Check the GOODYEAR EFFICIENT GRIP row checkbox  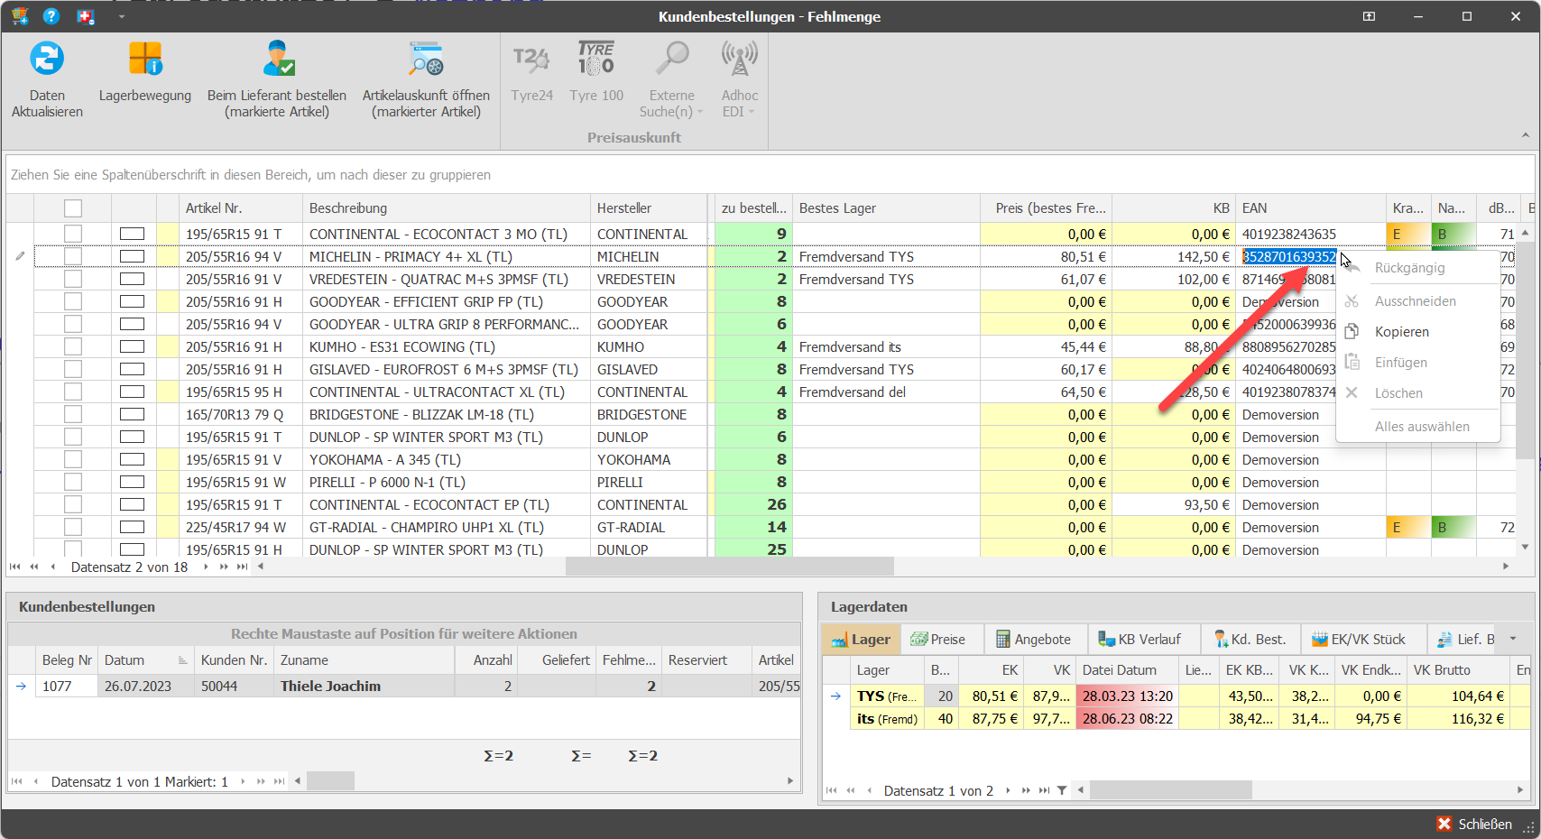pyautogui.click(x=73, y=301)
